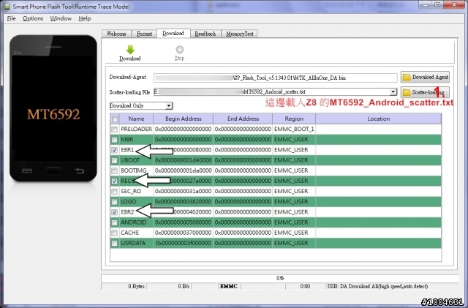Check the LOGO checkbox
468x308 pixels.
(x=115, y=202)
